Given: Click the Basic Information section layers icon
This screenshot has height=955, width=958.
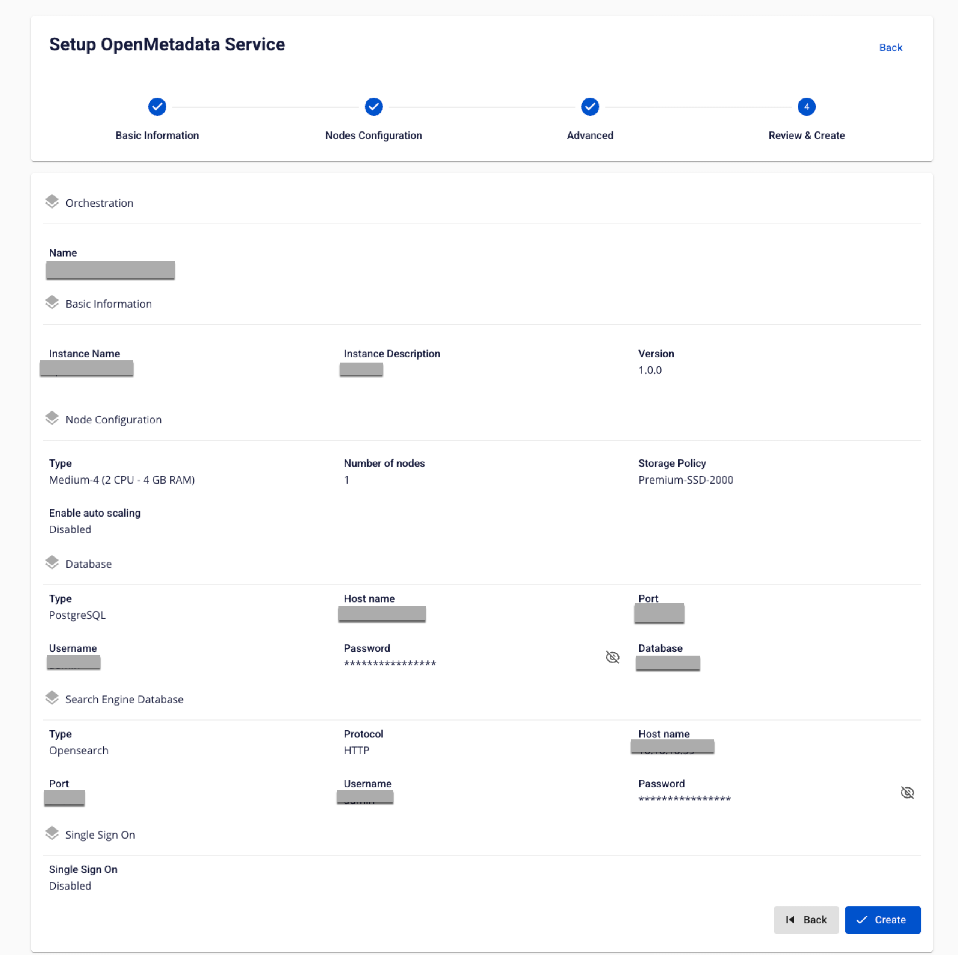Looking at the screenshot, I should (52, 302).
